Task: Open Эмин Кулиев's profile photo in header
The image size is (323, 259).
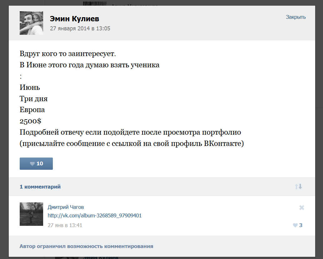Action: (31, 23)
